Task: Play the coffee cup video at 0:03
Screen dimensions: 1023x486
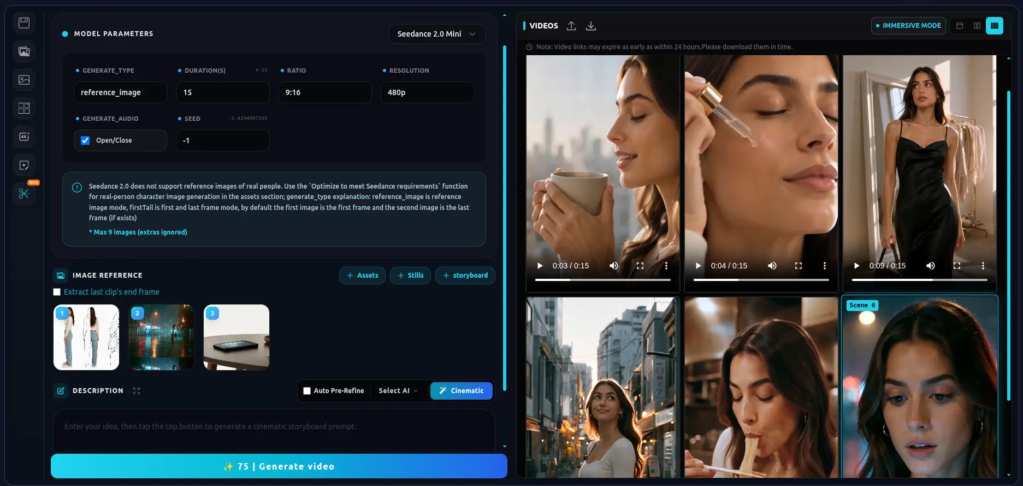Action: pos(540,266)
